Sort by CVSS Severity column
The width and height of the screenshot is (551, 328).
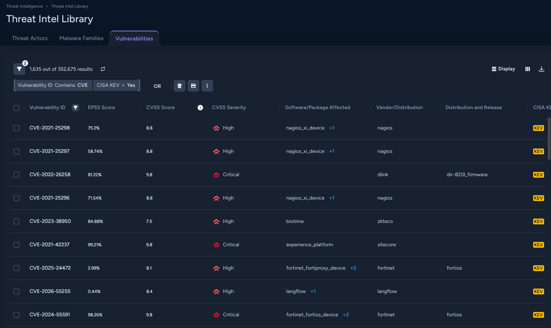click(x=229, y=108)
